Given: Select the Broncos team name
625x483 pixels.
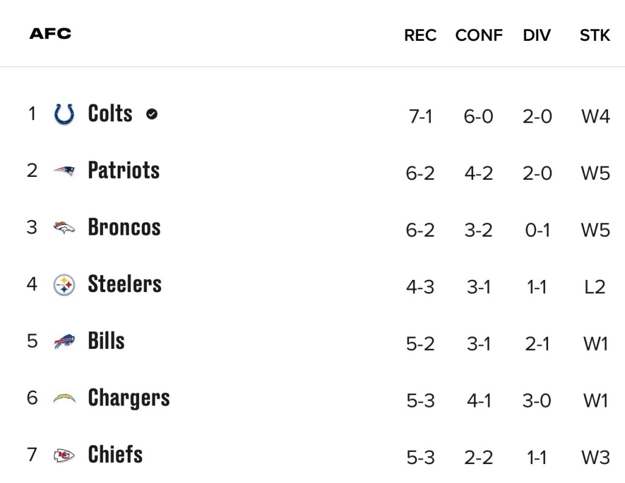Looking at the screenshot, I should [x=124, y=227].
